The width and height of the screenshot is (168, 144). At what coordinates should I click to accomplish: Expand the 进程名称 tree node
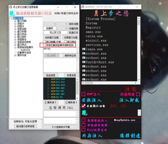pyautogui.click(x=15, y=29)
